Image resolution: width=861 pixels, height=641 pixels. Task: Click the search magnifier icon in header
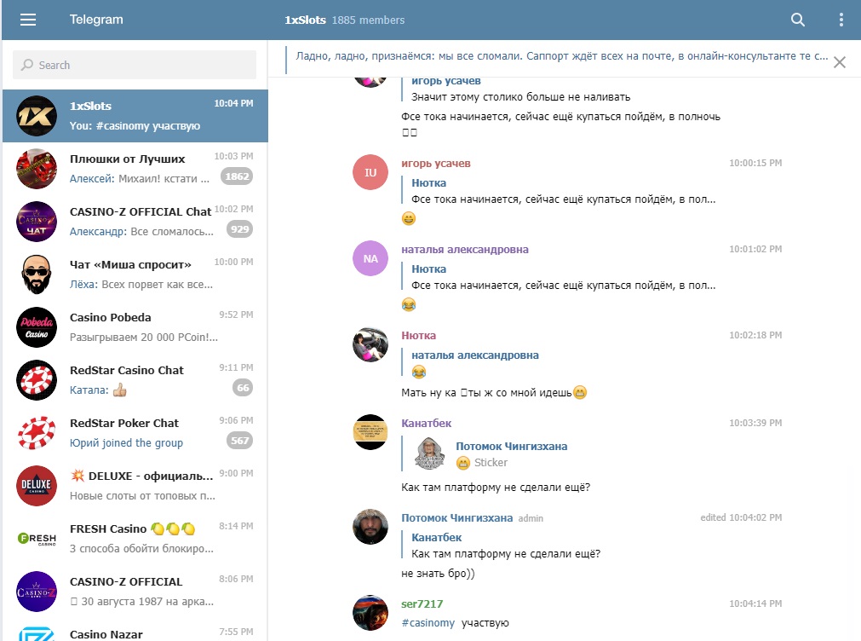pyautogui.click(x=797, y=20)
